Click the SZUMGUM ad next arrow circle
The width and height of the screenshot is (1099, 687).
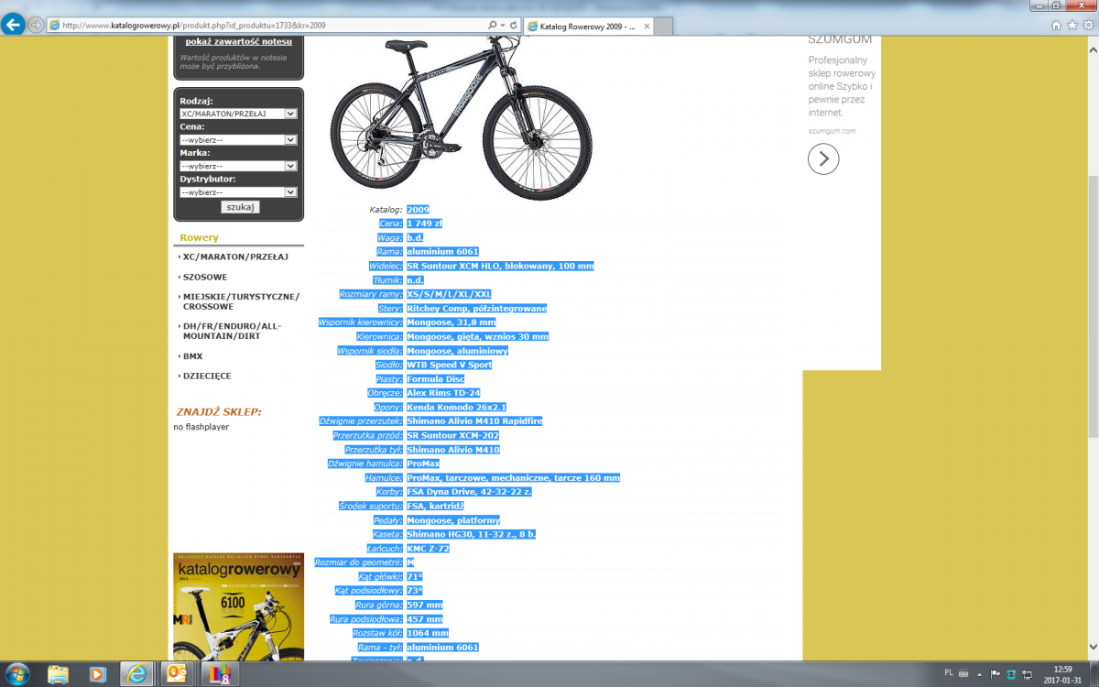(x=823, y=159)
